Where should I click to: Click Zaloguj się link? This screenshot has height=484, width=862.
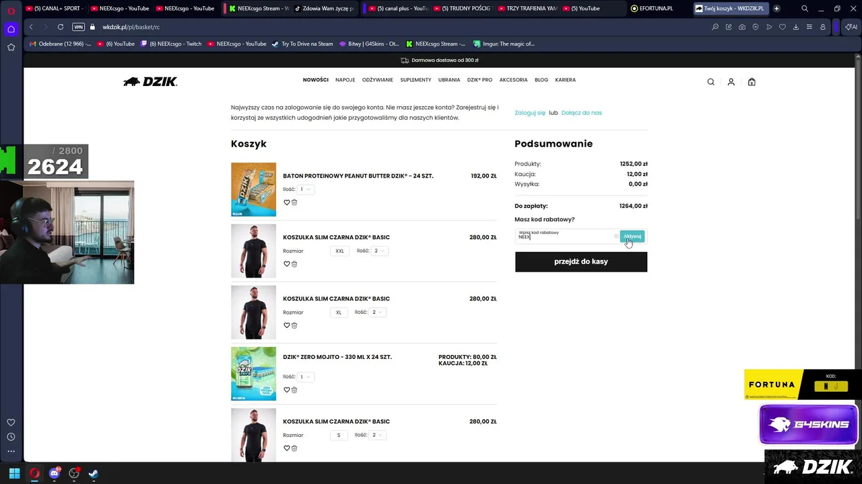coord(530,113)
